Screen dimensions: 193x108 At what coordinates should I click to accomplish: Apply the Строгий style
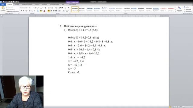[141, 9]
